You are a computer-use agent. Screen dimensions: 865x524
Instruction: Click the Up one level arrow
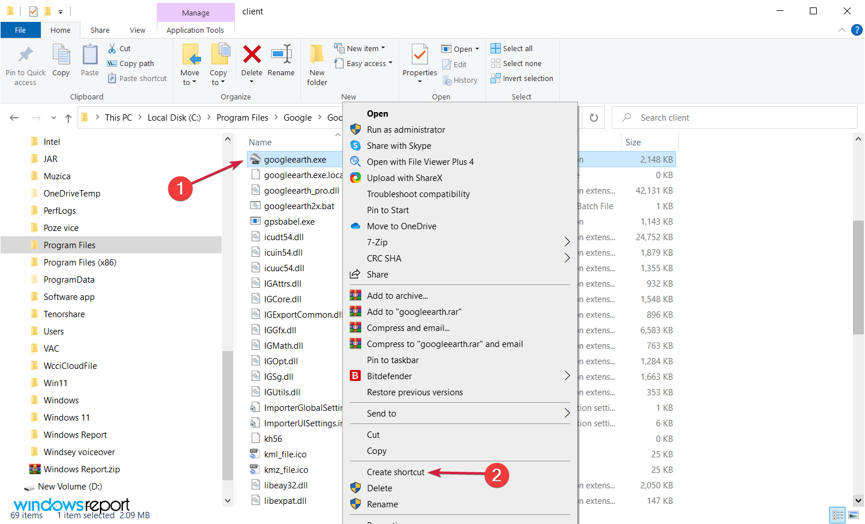tap(68, 118)
